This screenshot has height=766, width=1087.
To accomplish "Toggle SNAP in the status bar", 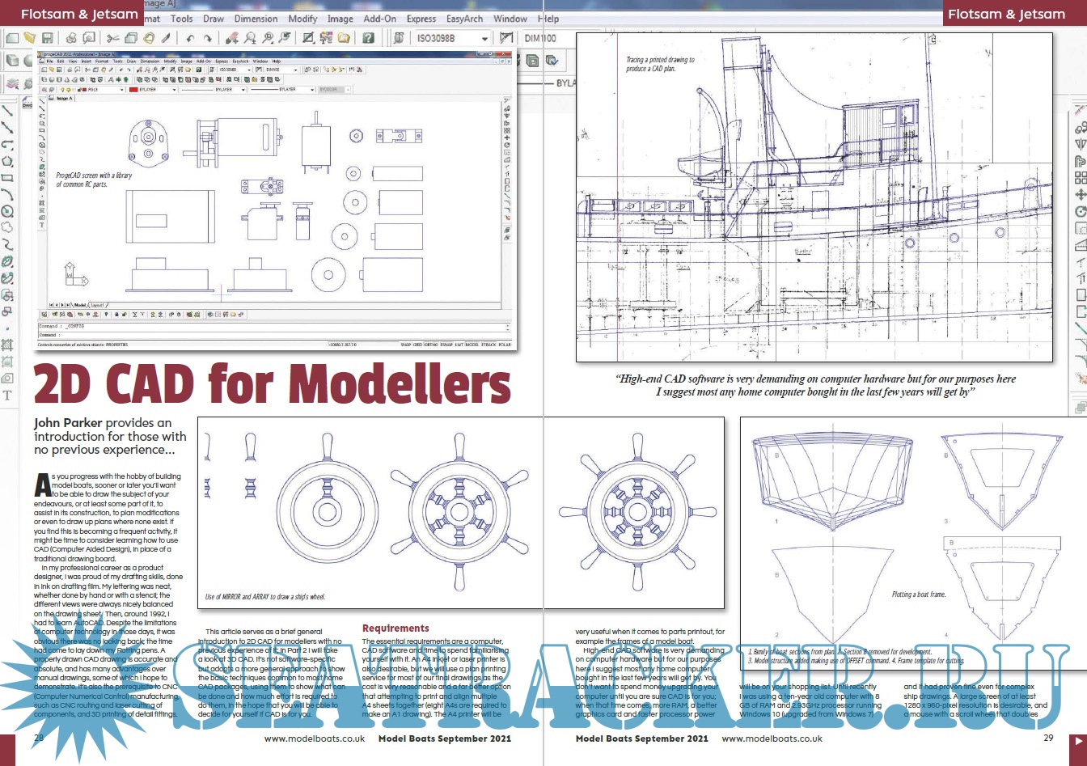I will click(x=406, y=345).
